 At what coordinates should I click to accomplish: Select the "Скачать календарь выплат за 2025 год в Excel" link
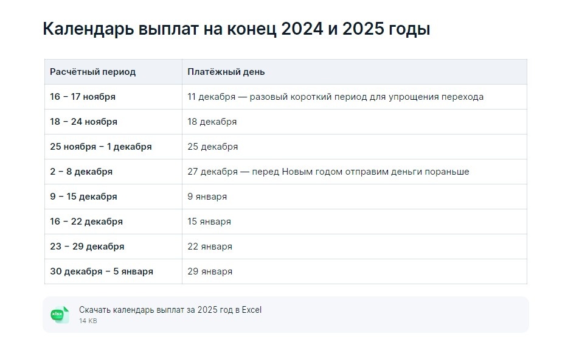coord(170,309)
